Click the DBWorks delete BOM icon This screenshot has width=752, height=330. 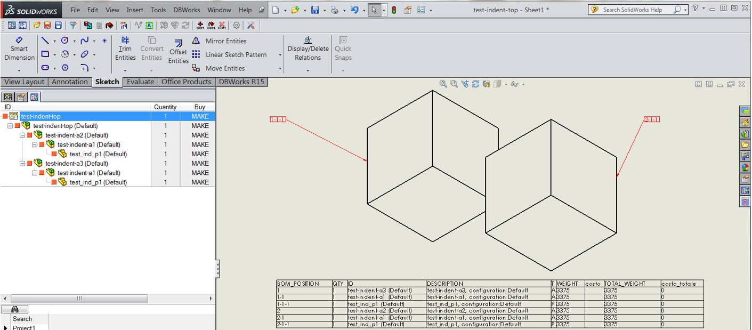click(222, 25)
